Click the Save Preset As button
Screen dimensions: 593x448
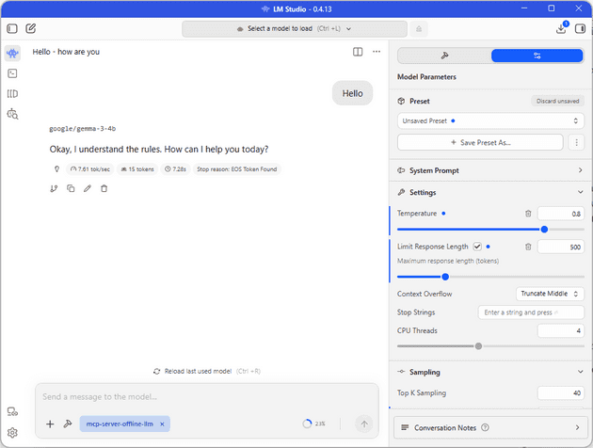[x=480, y=142]
